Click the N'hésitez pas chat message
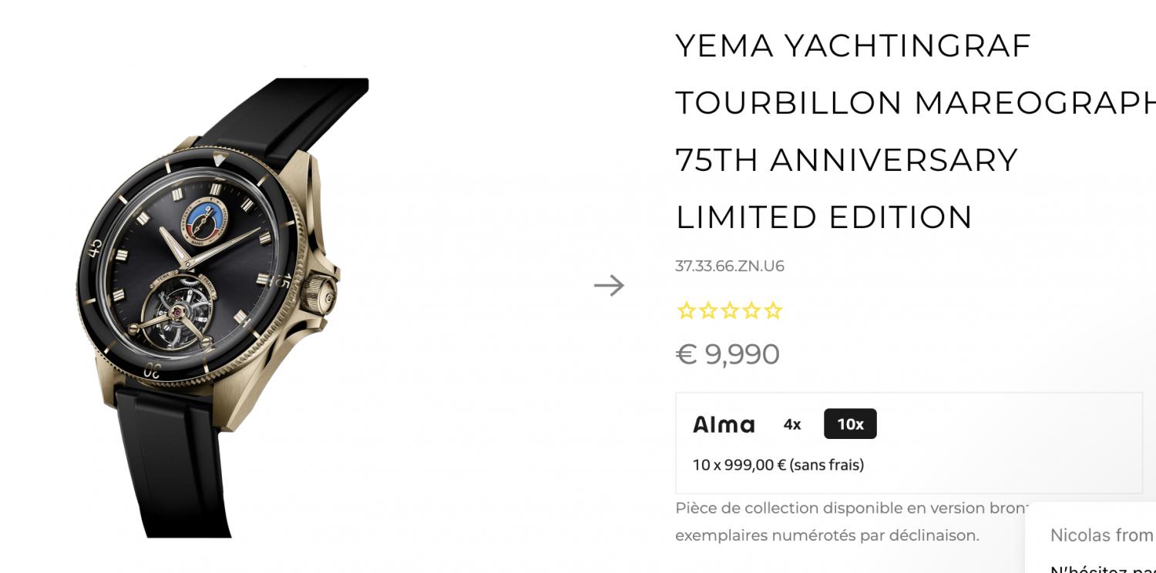The width and height of the screenshot is (1156, 573). tap(1102, 568)
